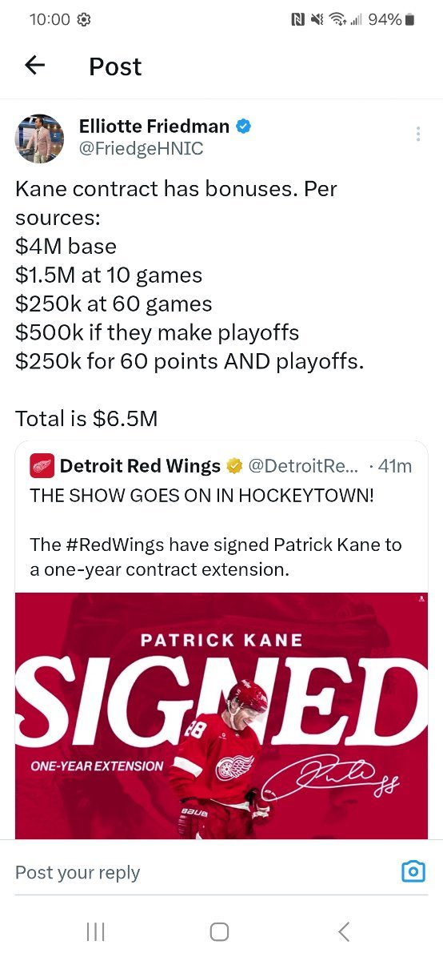Tap the back arrow icon

(x=35, y=66)
